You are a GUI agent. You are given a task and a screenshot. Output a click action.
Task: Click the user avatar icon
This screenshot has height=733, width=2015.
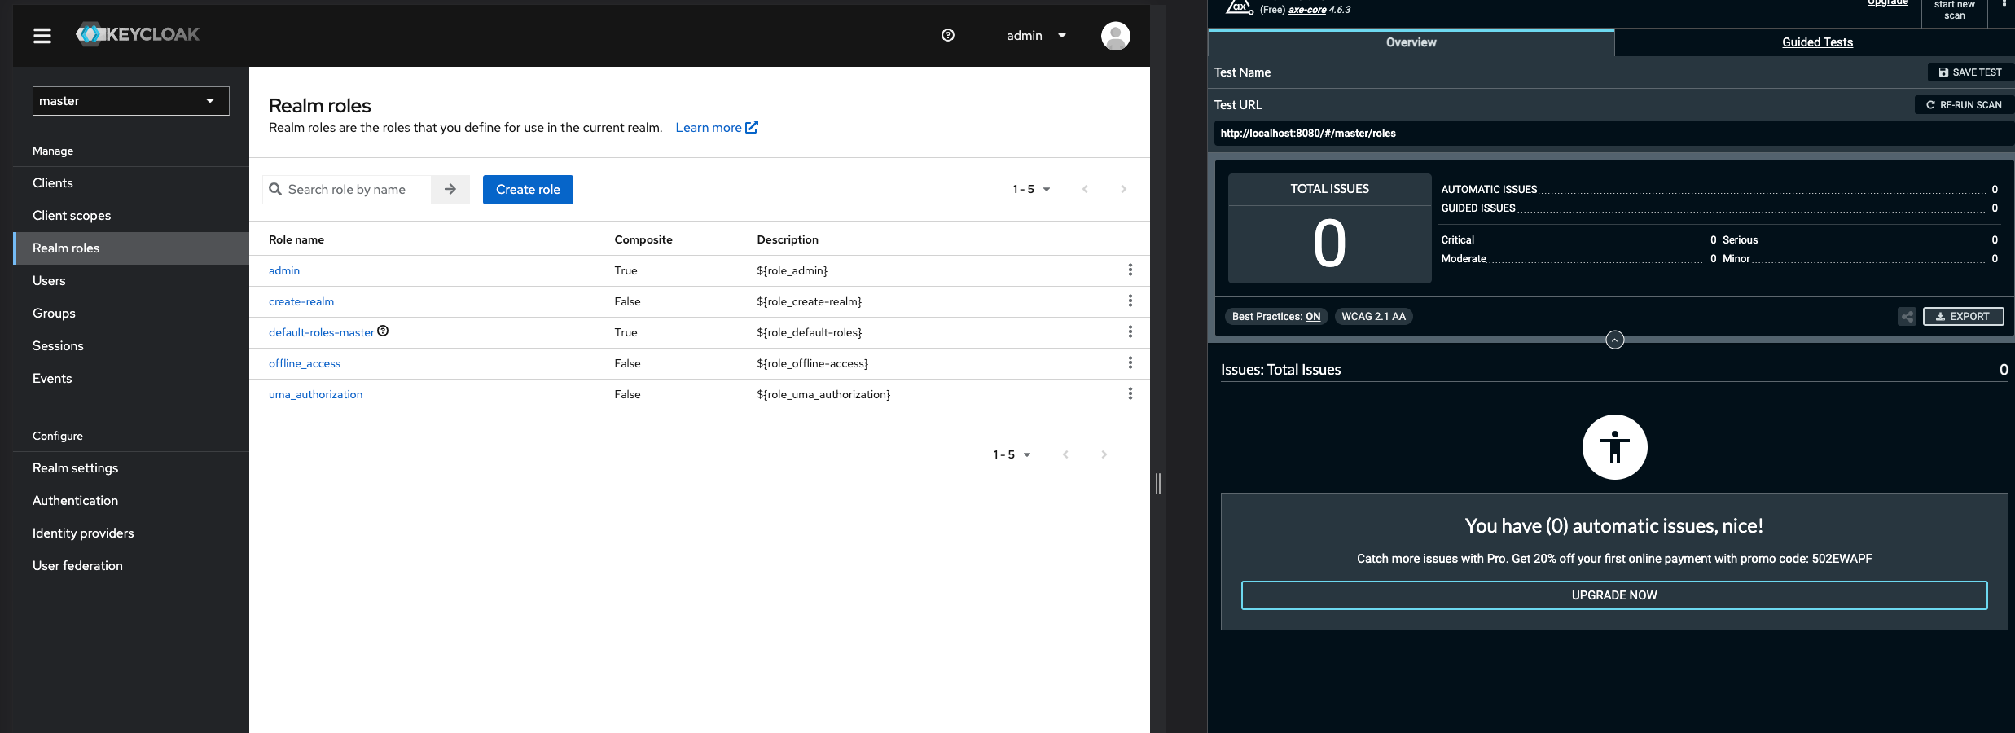pyautogui.click(x=1115, y=36)
